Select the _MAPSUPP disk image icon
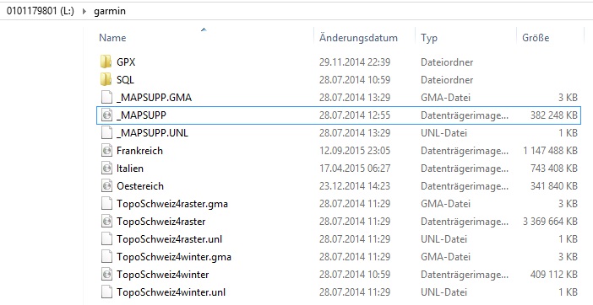The image size is (593, 305). pos(107,115)
